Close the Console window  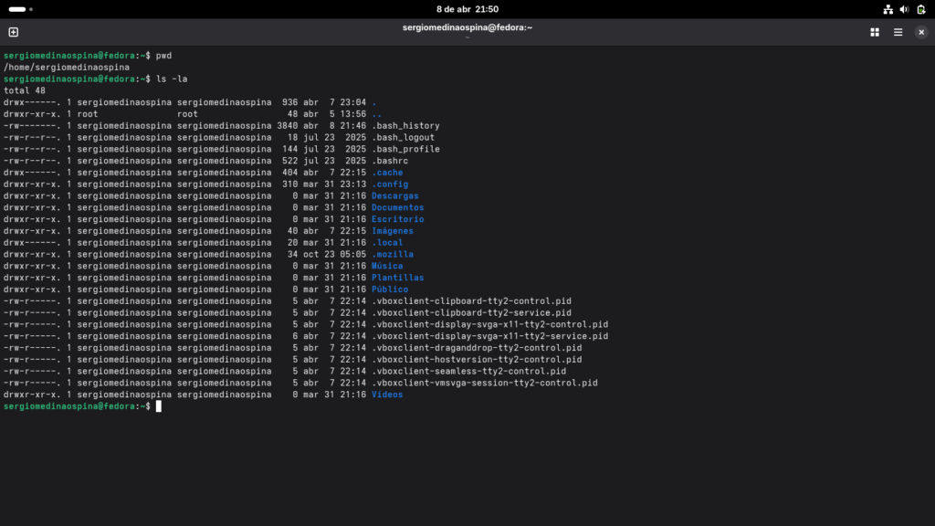920,32
